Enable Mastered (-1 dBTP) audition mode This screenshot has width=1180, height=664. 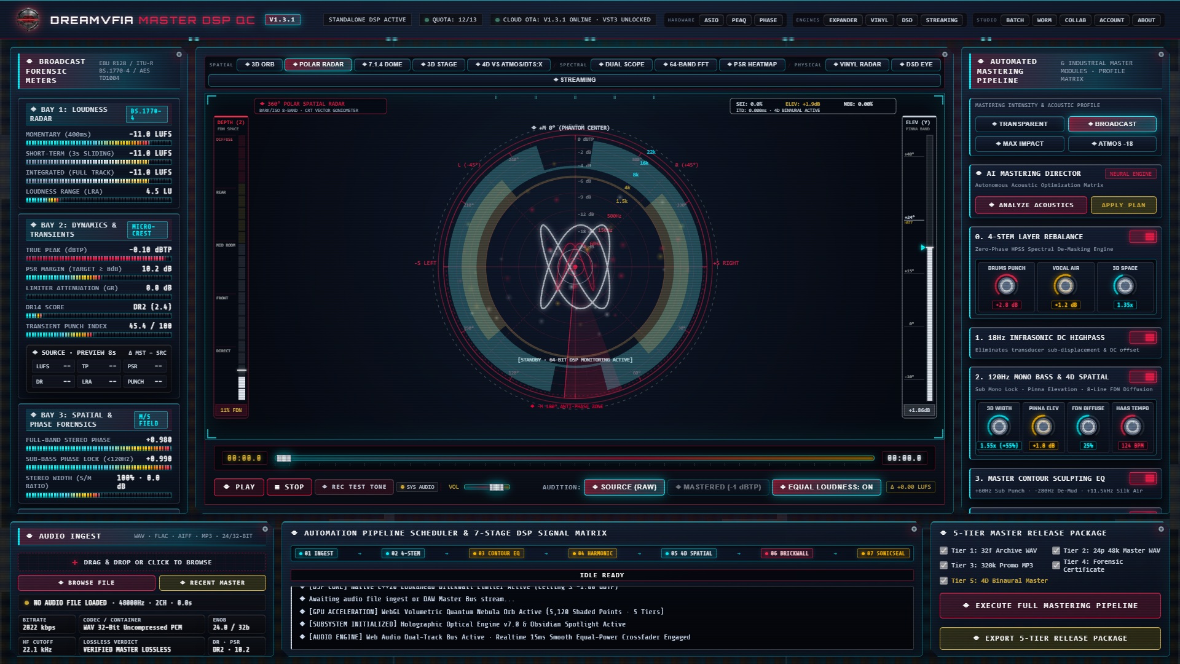[x=718, y=487]
